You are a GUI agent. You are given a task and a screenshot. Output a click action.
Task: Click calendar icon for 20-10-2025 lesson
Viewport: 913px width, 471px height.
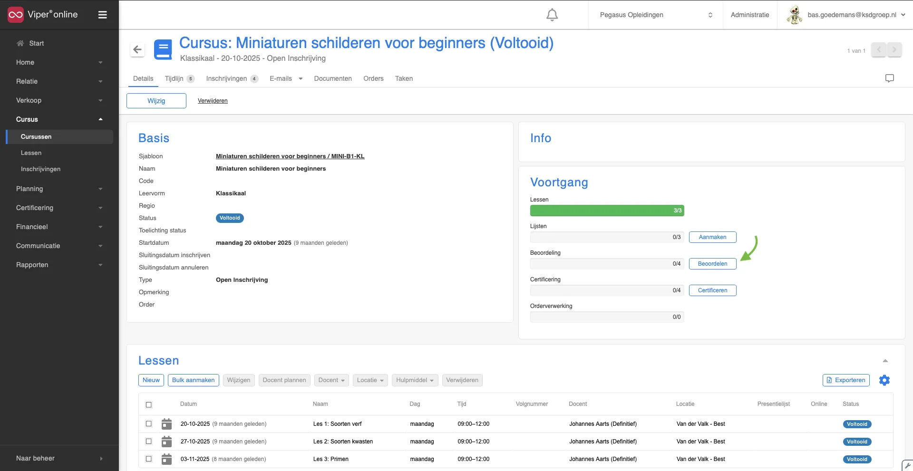point(166,424)
